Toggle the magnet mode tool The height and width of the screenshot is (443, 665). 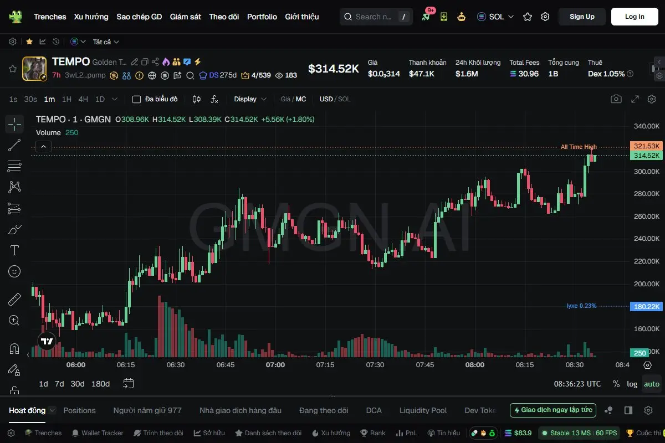[x=14, y=349]
